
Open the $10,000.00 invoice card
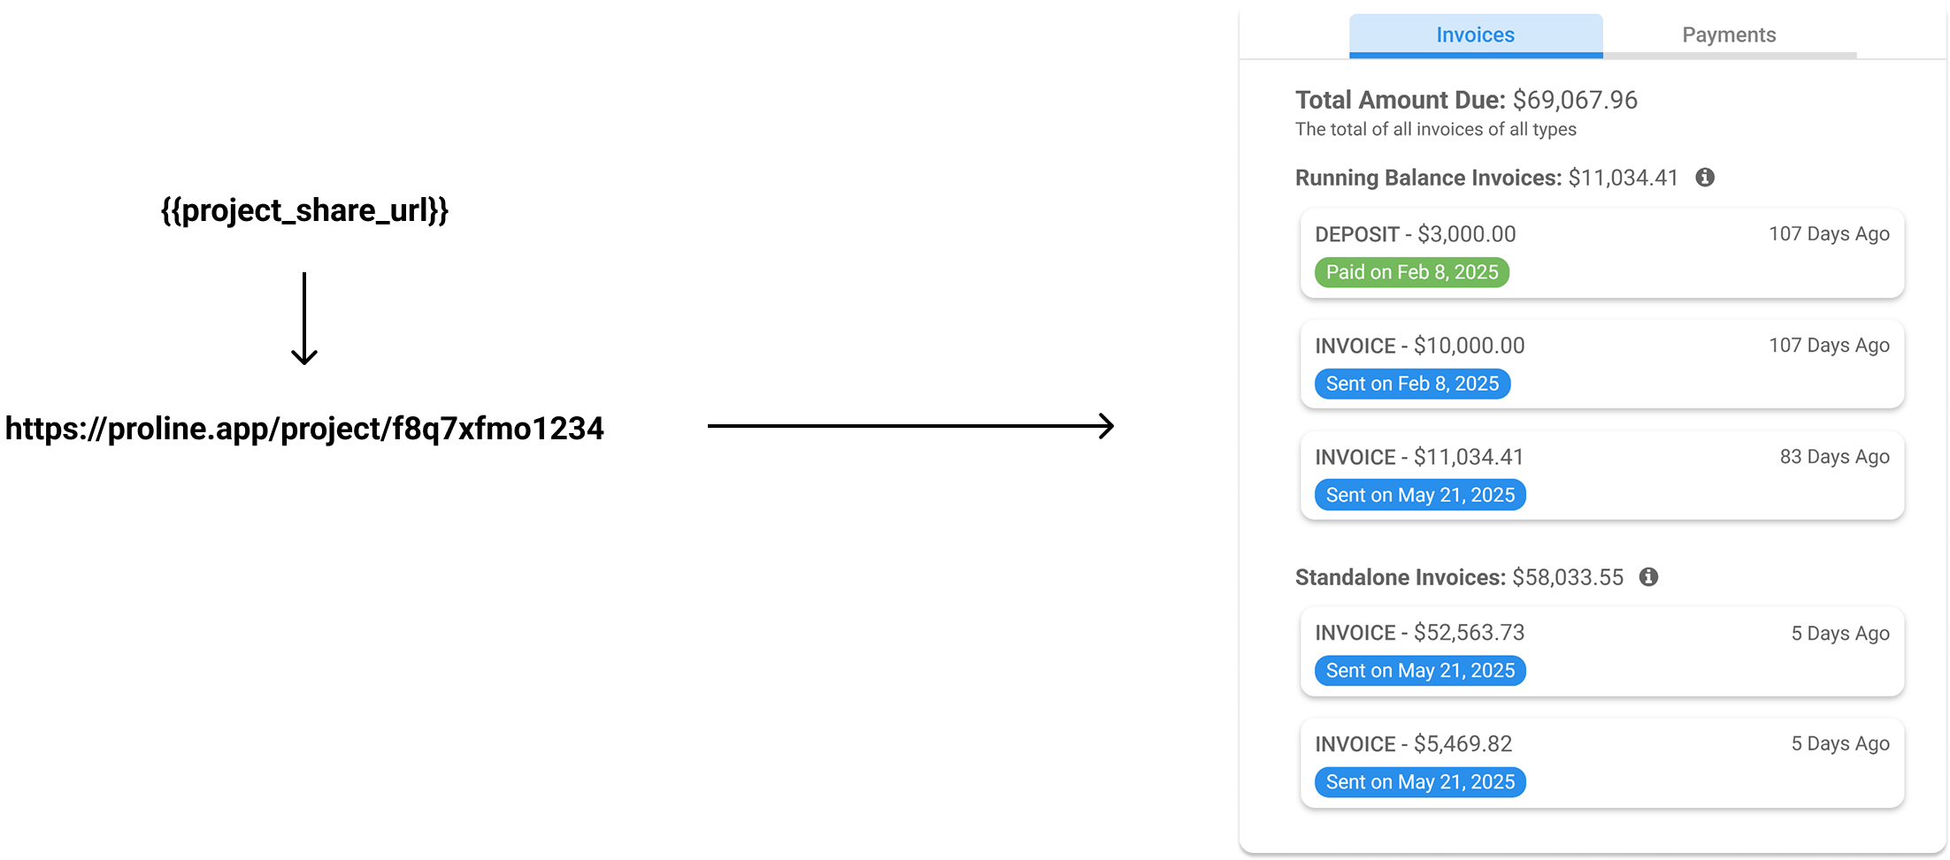[x=1602, y=364]
